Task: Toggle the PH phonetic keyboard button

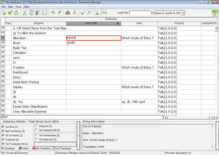Action: 105,13
